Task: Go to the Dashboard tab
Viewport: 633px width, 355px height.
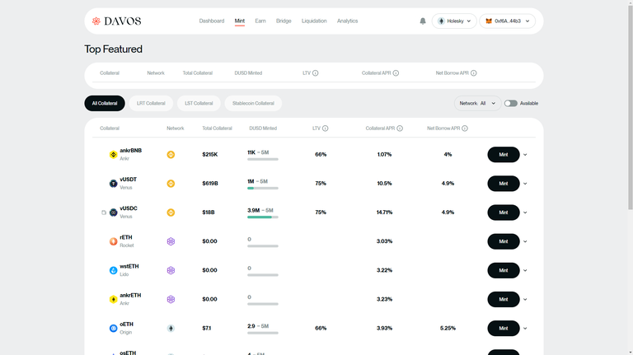Action: point(212,21)
